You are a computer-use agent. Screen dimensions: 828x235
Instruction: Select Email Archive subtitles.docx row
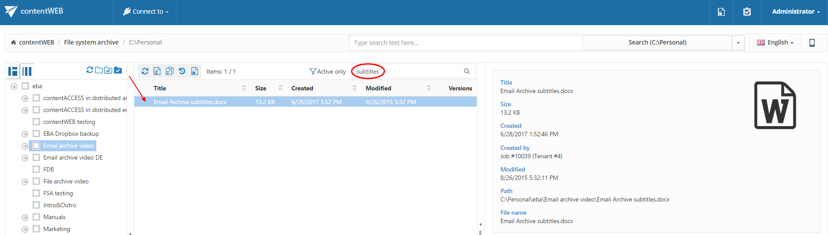point(305,102)
